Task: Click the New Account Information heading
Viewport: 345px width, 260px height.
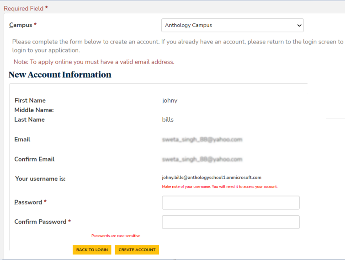Action: pyautogui.click(x=60, y=75)
